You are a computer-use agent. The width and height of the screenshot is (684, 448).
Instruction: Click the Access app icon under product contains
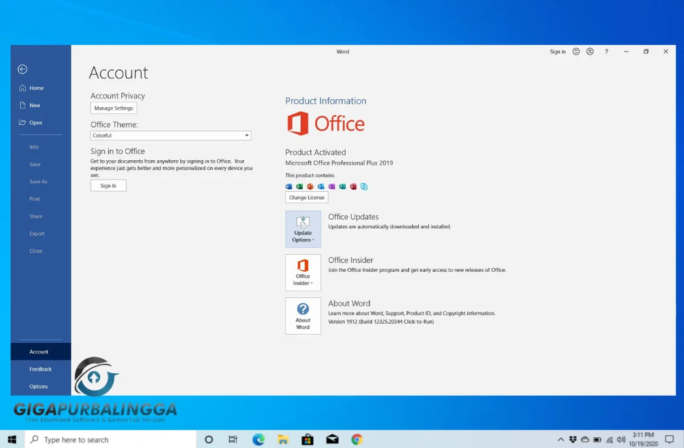(354, 187)
